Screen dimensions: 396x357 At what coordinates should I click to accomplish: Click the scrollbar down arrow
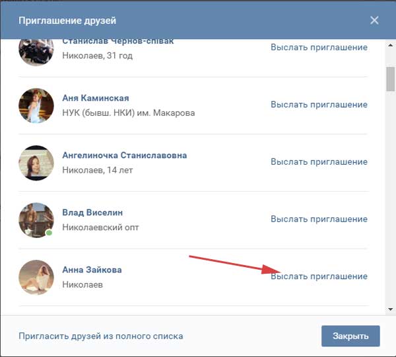point(391,309)
